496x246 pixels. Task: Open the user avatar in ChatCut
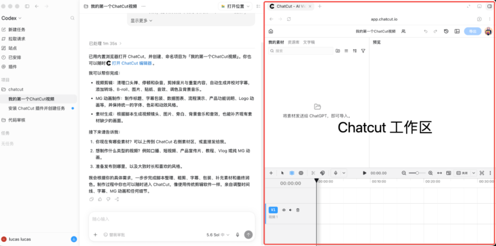tap(489, 31)
